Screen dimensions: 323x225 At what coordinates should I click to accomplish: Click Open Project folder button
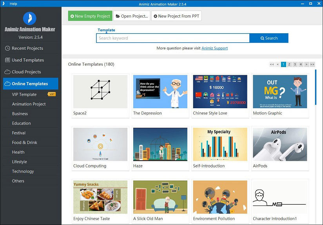[132, 16]
